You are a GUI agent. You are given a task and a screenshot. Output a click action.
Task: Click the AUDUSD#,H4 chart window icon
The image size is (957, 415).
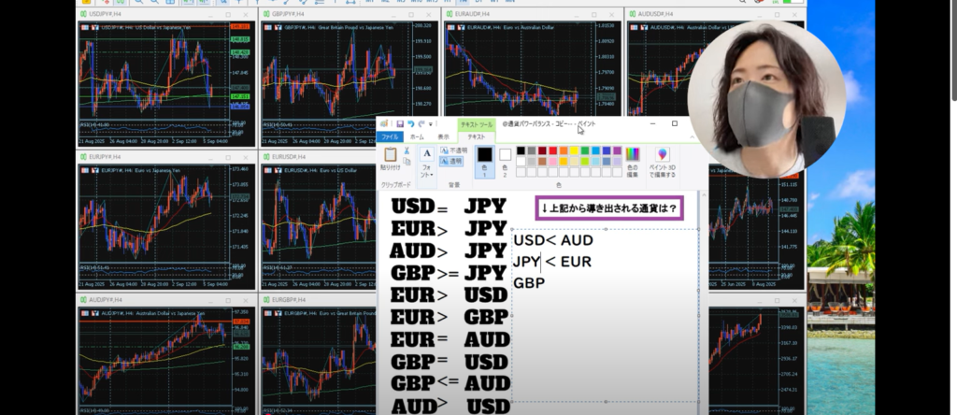[633, 14]
